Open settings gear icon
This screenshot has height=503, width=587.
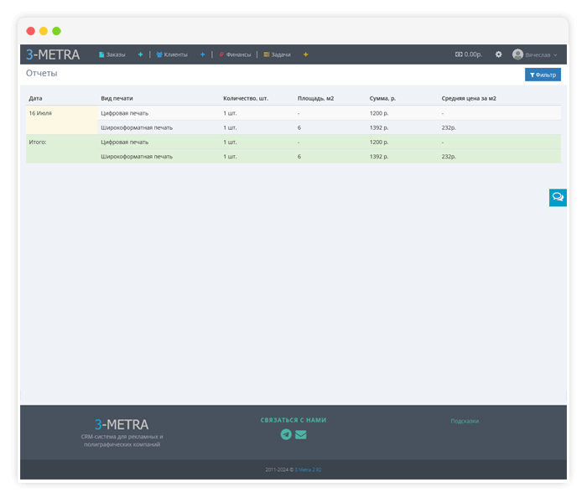click(499, 54)
